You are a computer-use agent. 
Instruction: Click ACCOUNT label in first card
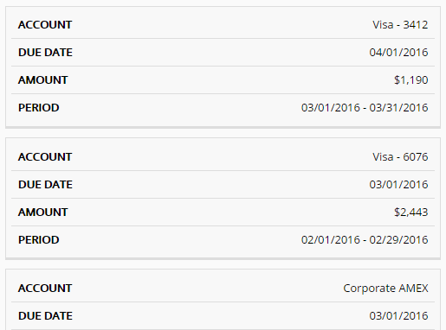pyautogui.click(x=45, y=25)
